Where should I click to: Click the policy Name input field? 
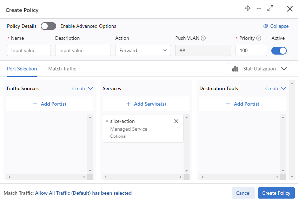coord(29,50)
